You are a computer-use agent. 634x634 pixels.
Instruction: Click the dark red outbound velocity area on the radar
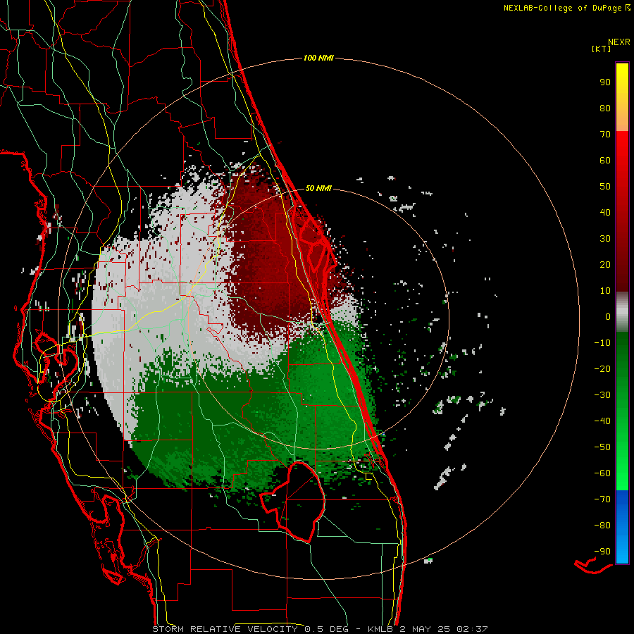265,259
